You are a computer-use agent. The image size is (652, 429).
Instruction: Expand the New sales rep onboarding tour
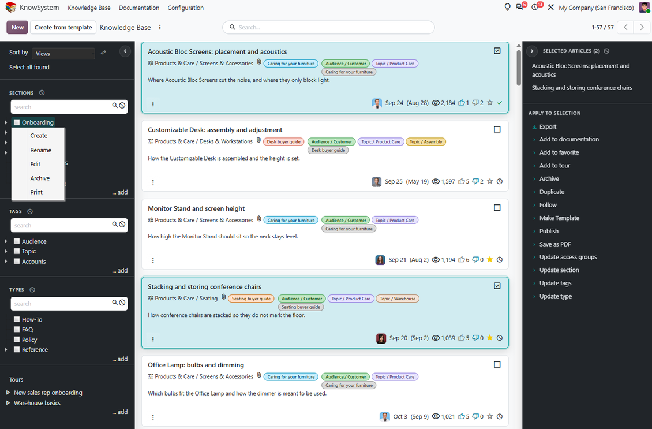8,393
